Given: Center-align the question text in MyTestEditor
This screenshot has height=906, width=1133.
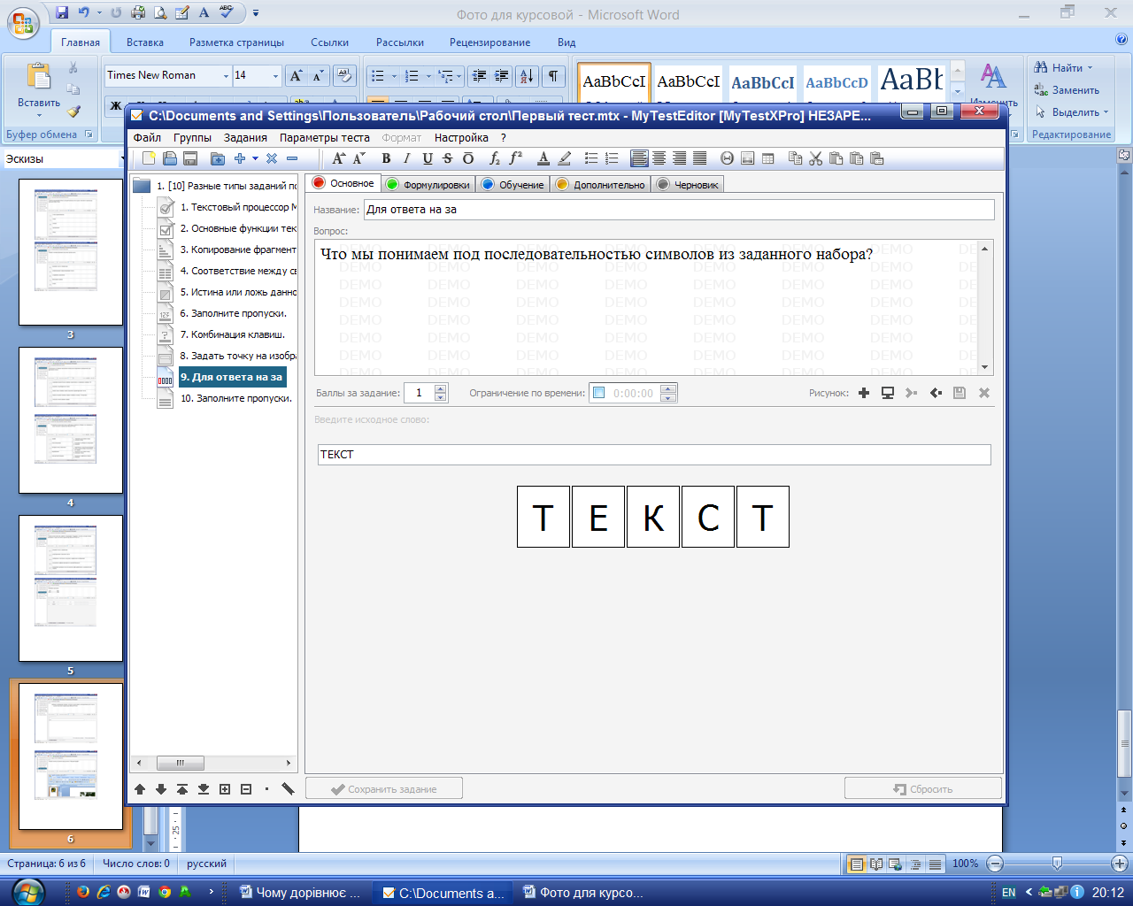Looking at the screenshot, I should click(x=659, y=158).
